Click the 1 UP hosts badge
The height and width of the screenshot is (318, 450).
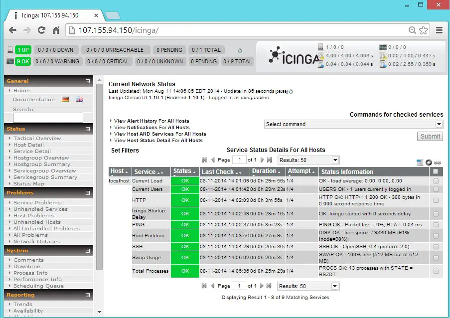click(23, 50)
